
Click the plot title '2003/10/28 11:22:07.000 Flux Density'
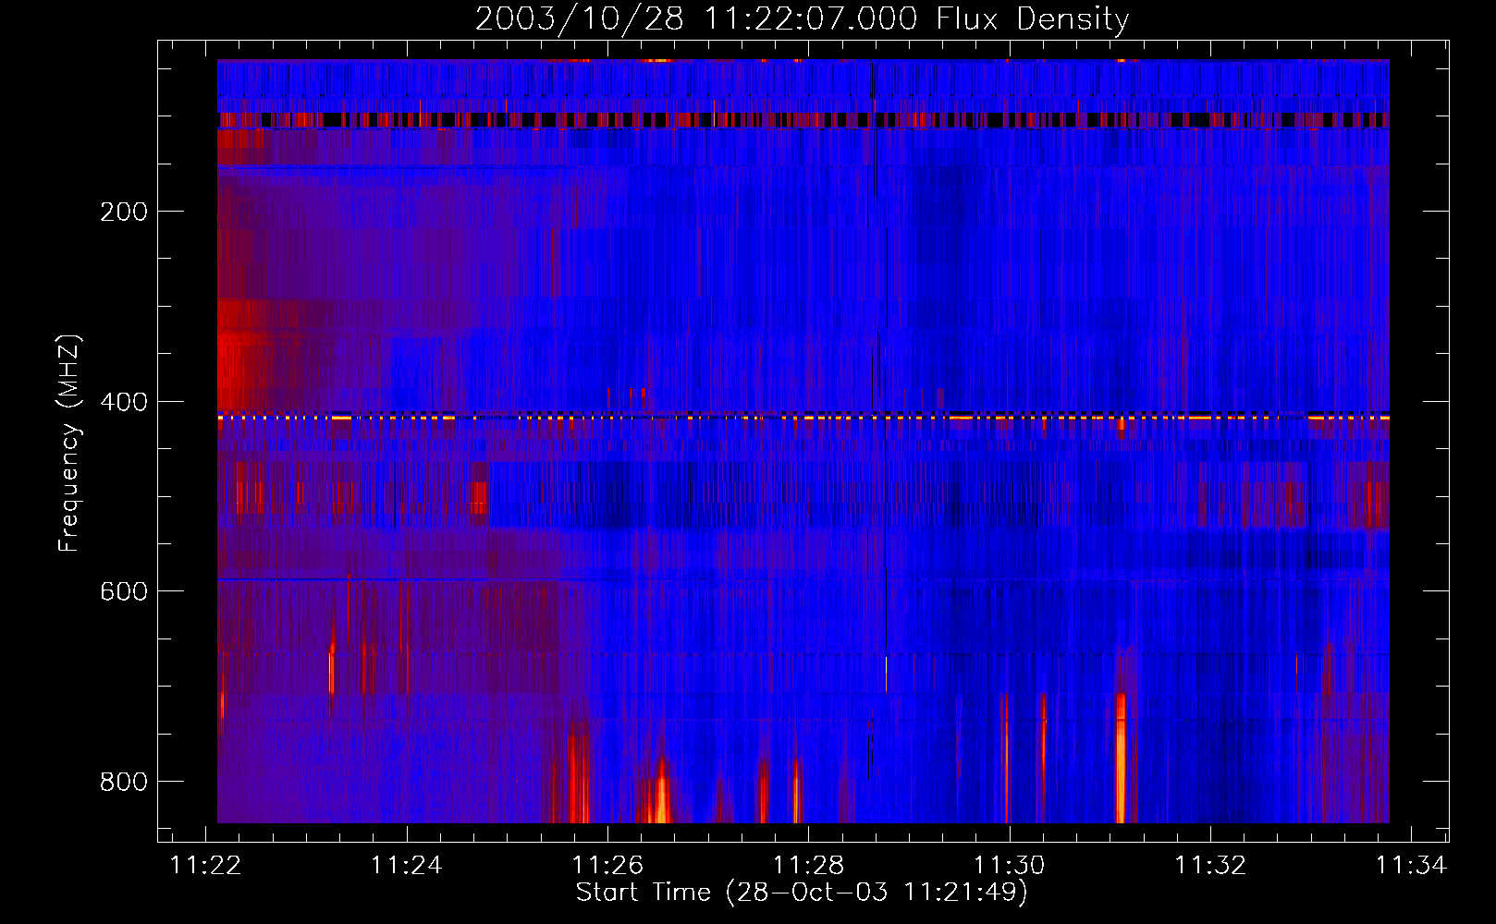click(802, 18)
